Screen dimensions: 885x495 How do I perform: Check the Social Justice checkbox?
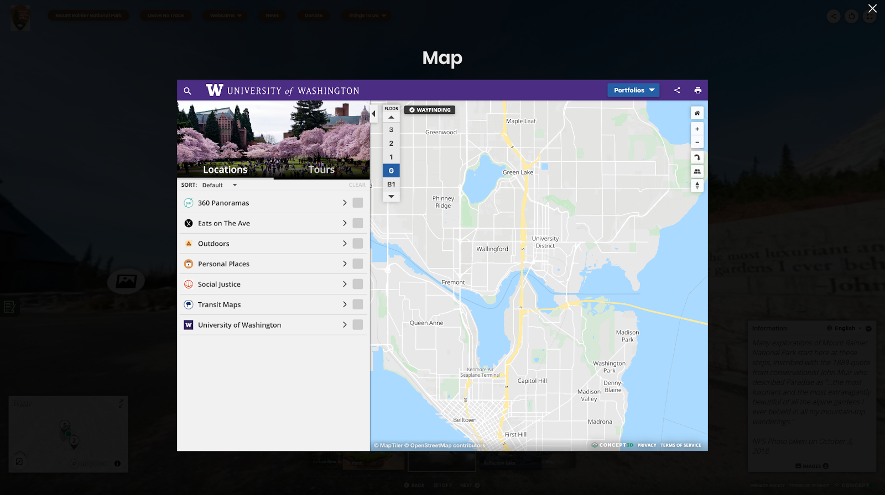[x=358, y=284]
